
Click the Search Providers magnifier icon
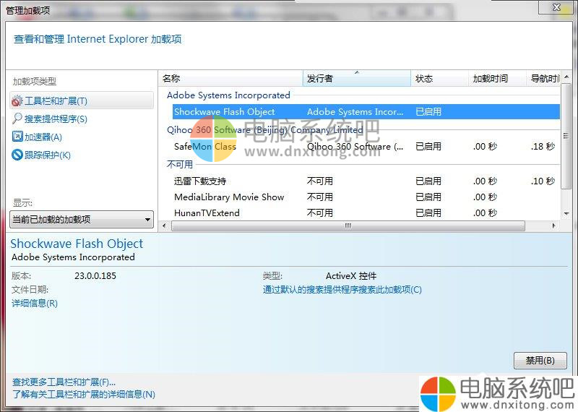coord(17,119)
